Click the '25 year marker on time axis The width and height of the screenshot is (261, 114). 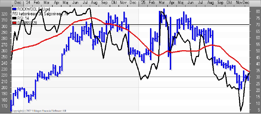click(x=142, y=2)
